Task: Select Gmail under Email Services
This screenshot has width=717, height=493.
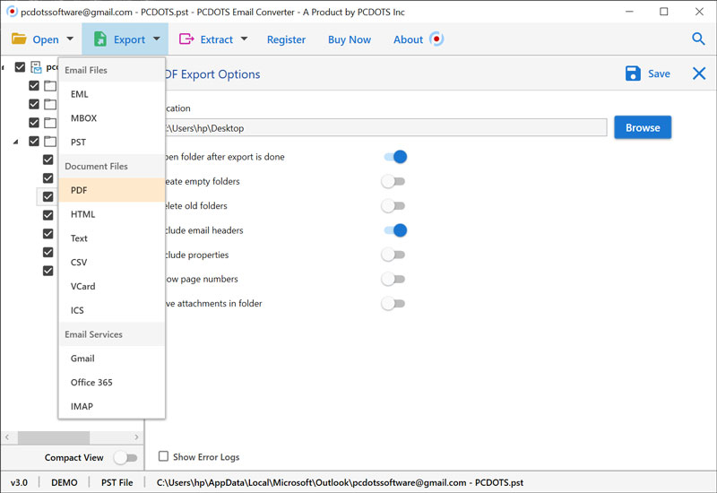Action: point(111,359)
